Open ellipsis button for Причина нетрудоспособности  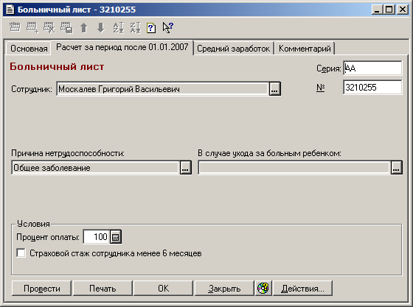tap(185, 168)
